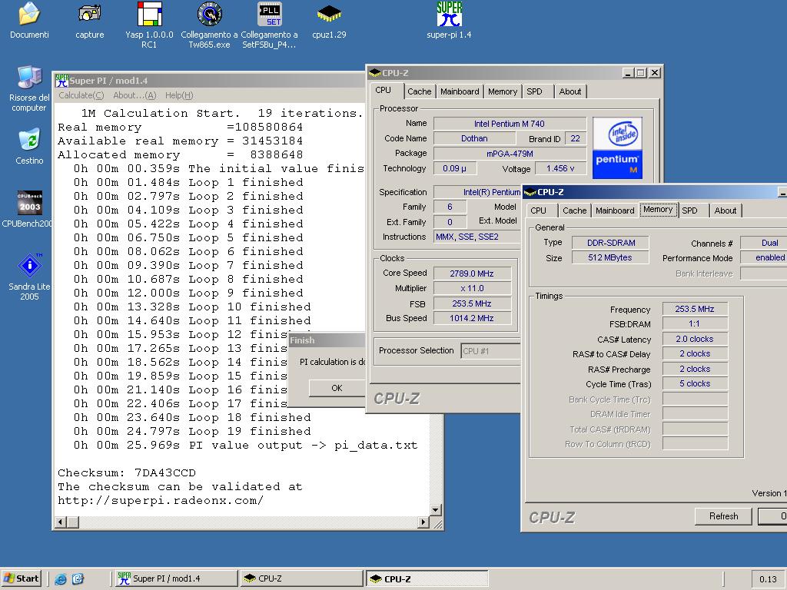Open Outlook Express quick launch icon
Image resolution: width=787 pixels, height=590 pixels.
(x=78, y=579)
